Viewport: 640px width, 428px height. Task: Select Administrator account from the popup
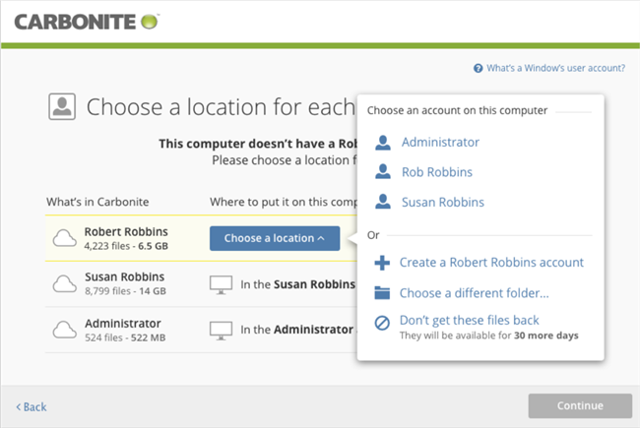[440, 143]
